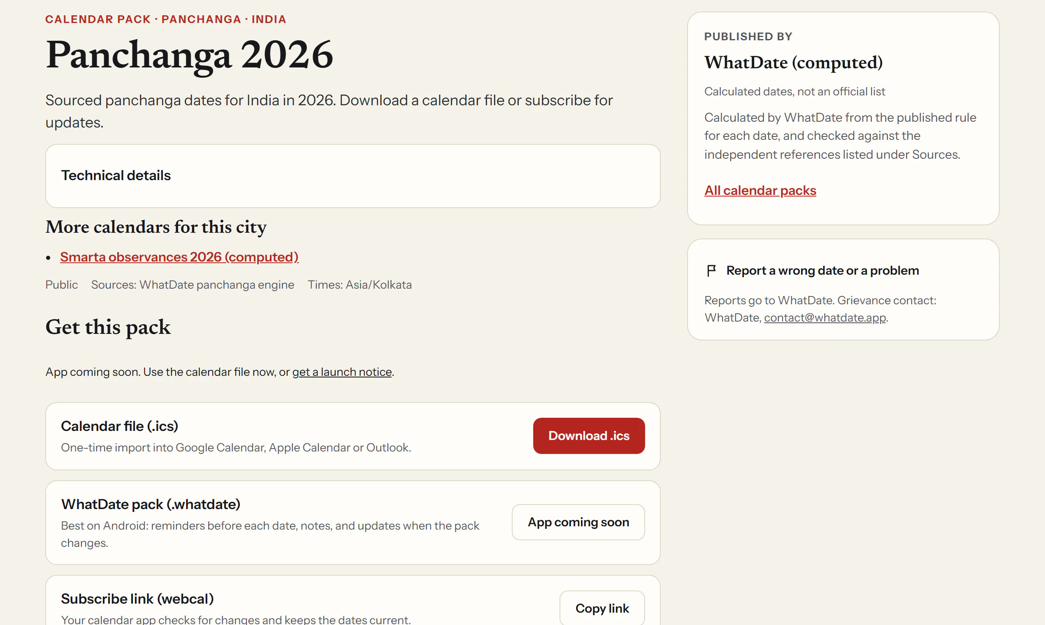Click the flag icon beside Report a problem

(711, 271)
